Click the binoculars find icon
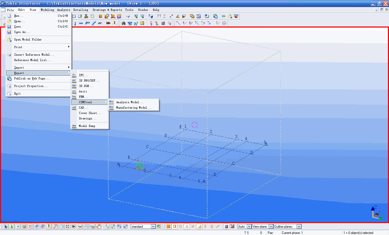This screenshot has width=389, height=235. [x=123, y=23]
